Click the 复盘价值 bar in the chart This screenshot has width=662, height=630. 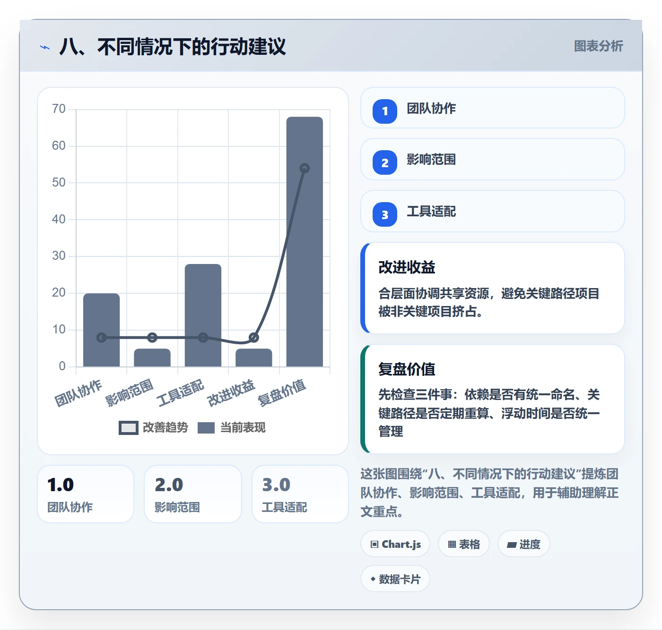[x=305, y=241]
